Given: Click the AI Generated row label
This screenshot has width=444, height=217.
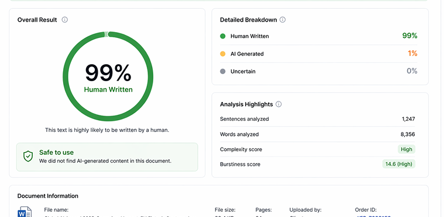Looking at the screenshot, I should pyautogui.click(x=247, y=54).
